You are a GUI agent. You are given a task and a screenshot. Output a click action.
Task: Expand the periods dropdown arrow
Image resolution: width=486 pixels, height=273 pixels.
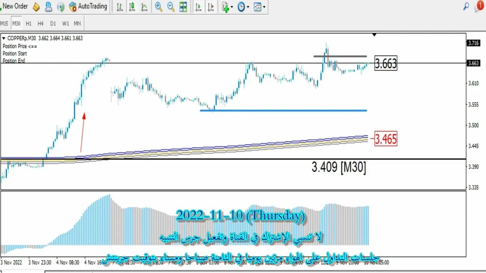coord(248,7)
